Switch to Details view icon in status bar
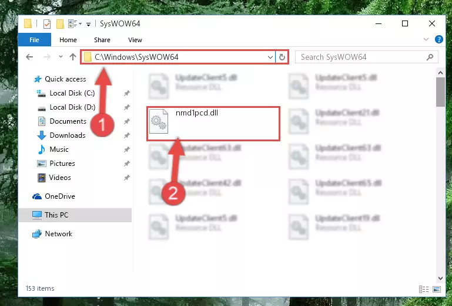Screen dimensions: 452x306 [x=423, y=289]
